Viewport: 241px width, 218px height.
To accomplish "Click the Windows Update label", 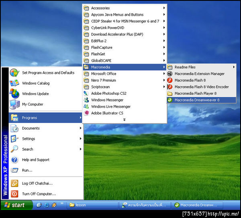I will [35, 94].
